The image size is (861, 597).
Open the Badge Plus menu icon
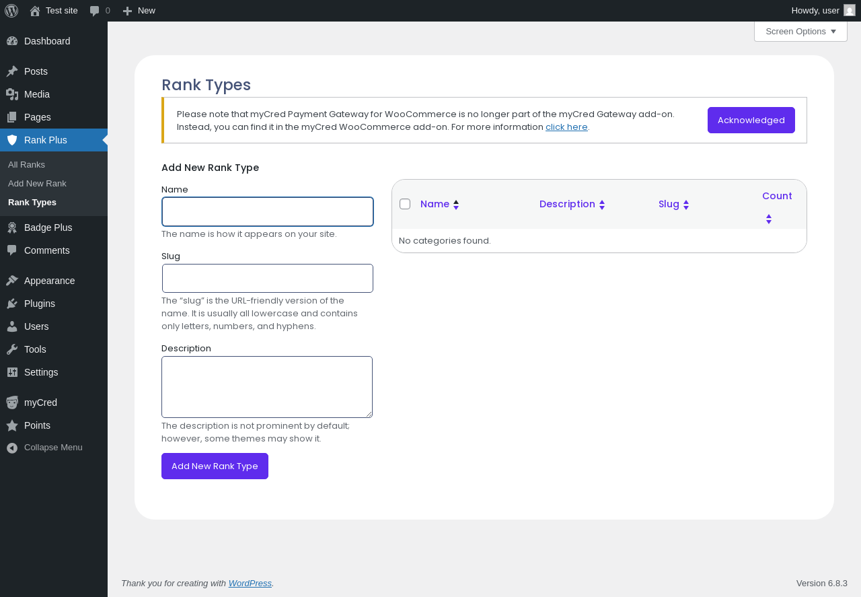point(12,227)
